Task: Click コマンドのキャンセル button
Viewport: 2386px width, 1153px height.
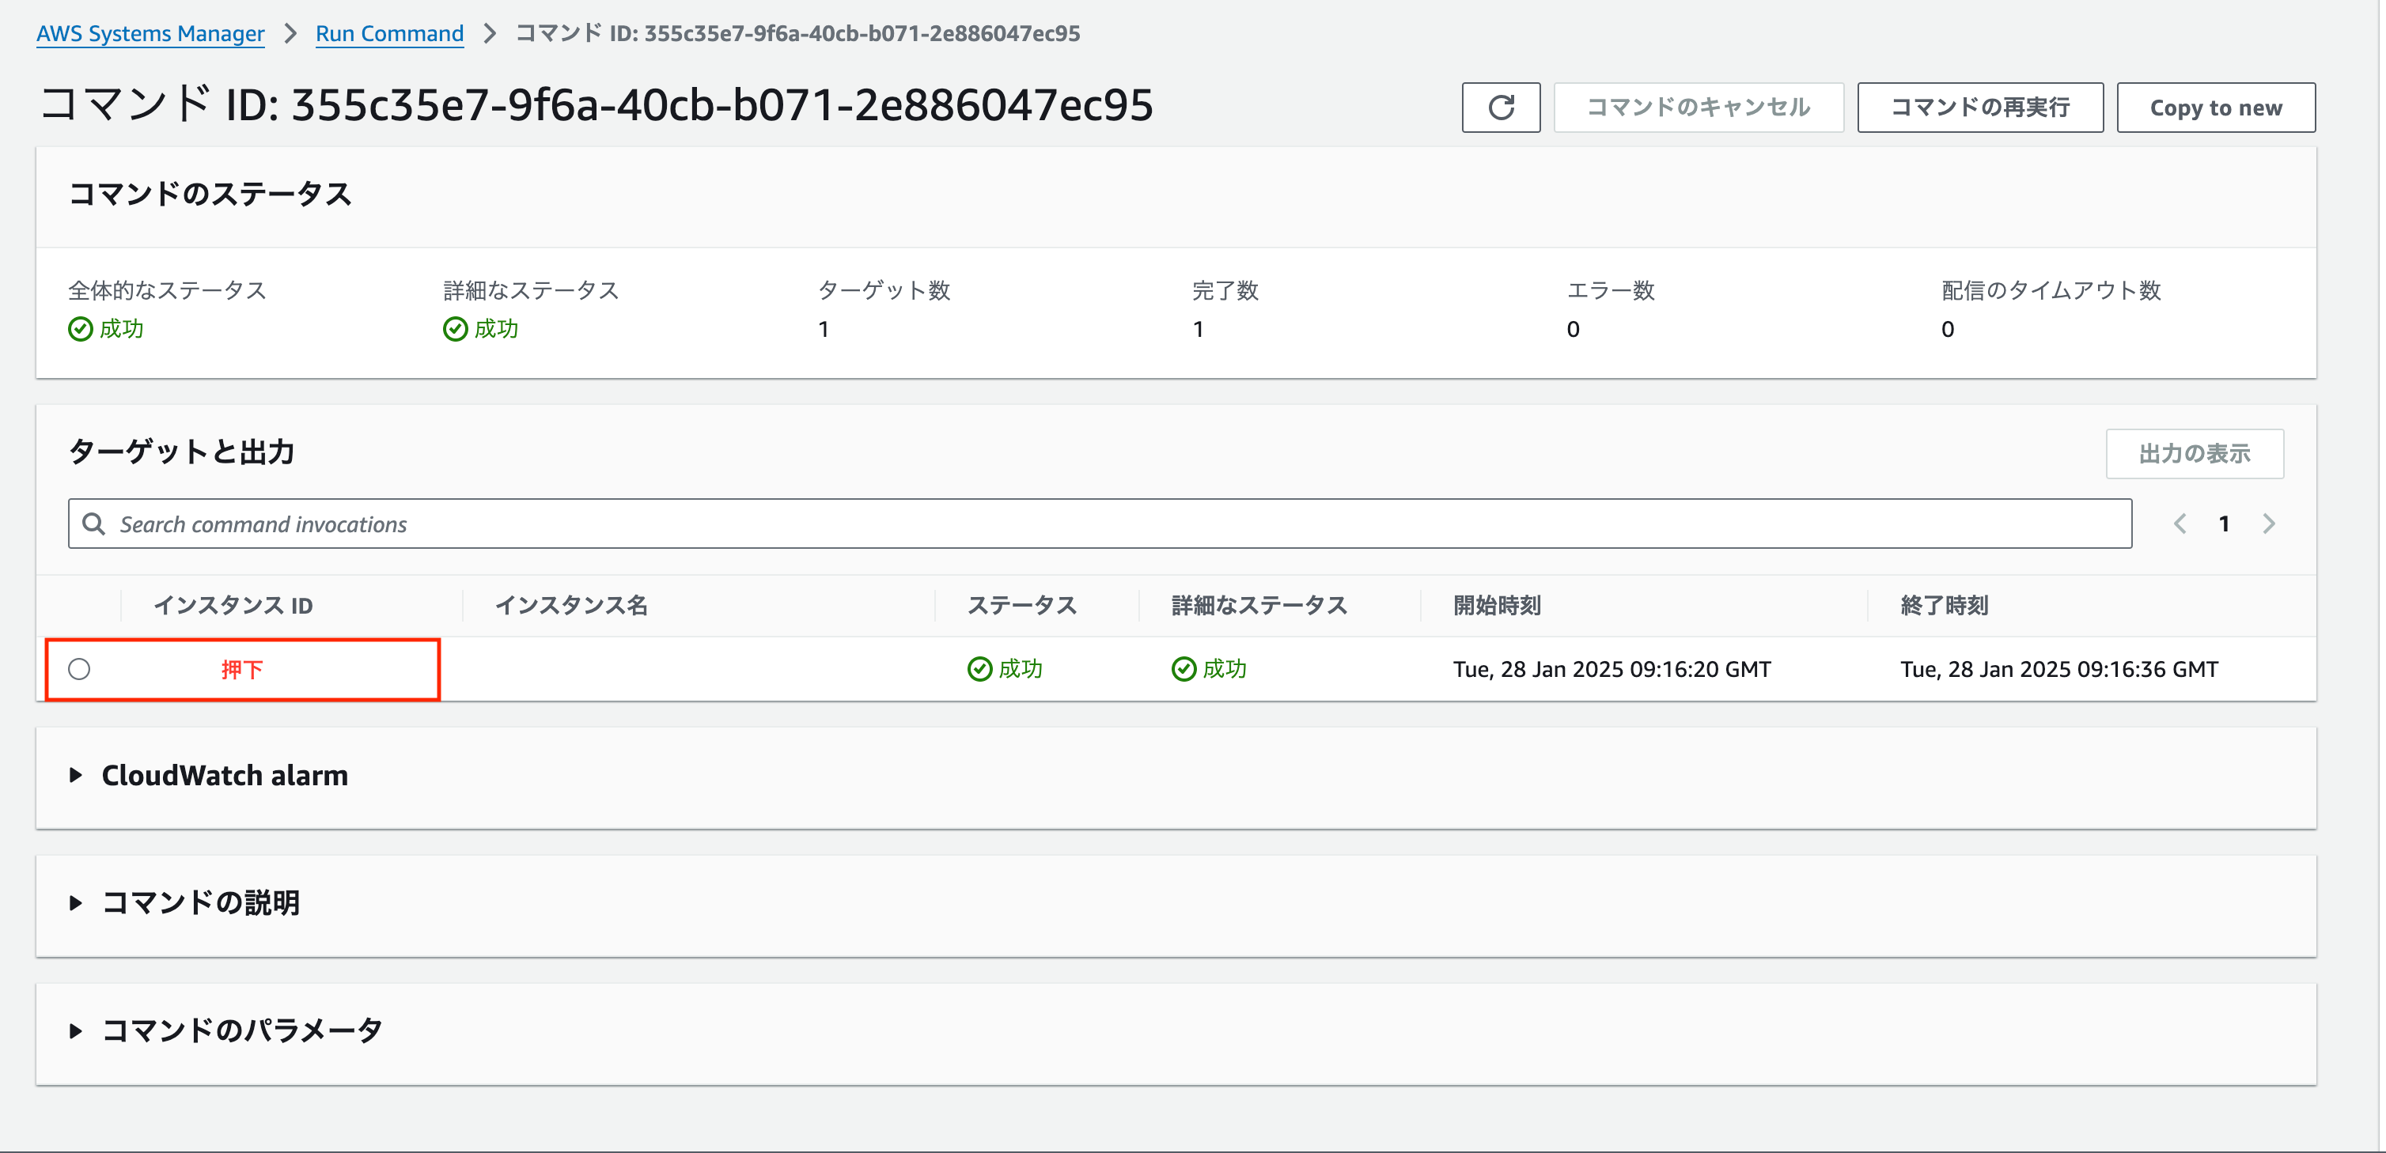Action: 1698,108
